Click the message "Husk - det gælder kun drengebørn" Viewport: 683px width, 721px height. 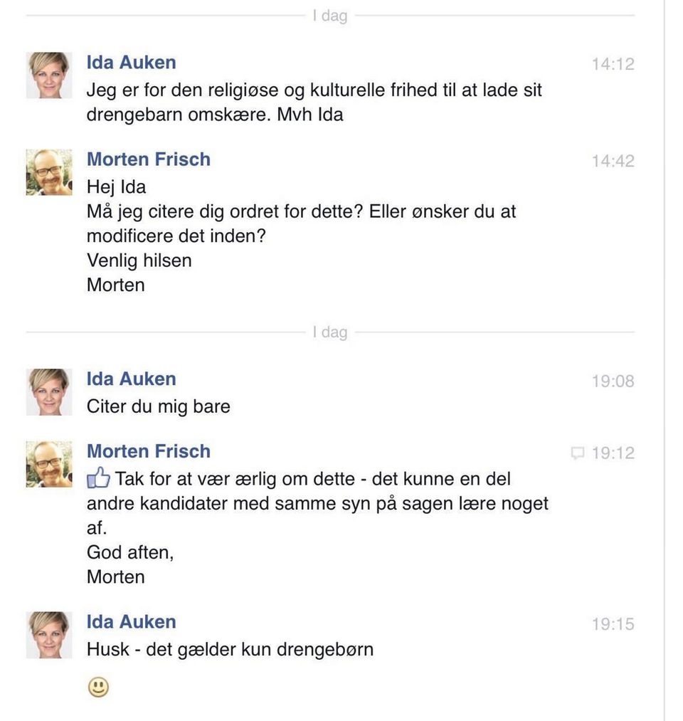click(230, 649)
